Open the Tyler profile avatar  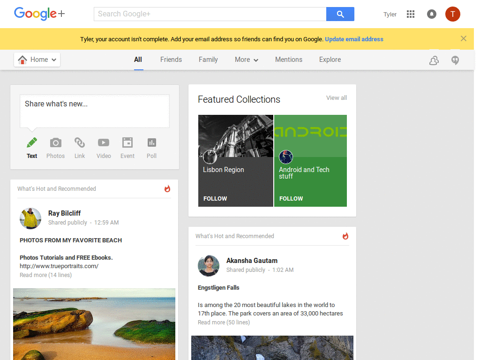(x=452, y=14)
